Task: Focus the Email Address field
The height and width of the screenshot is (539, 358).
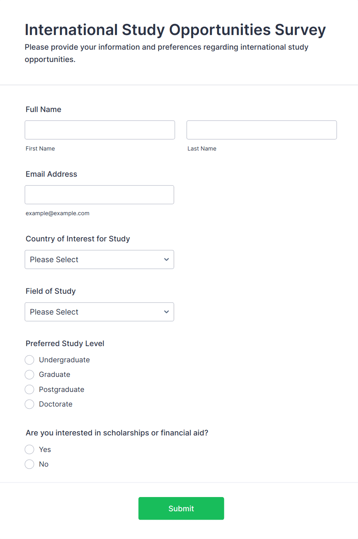Action: [99, 195]
